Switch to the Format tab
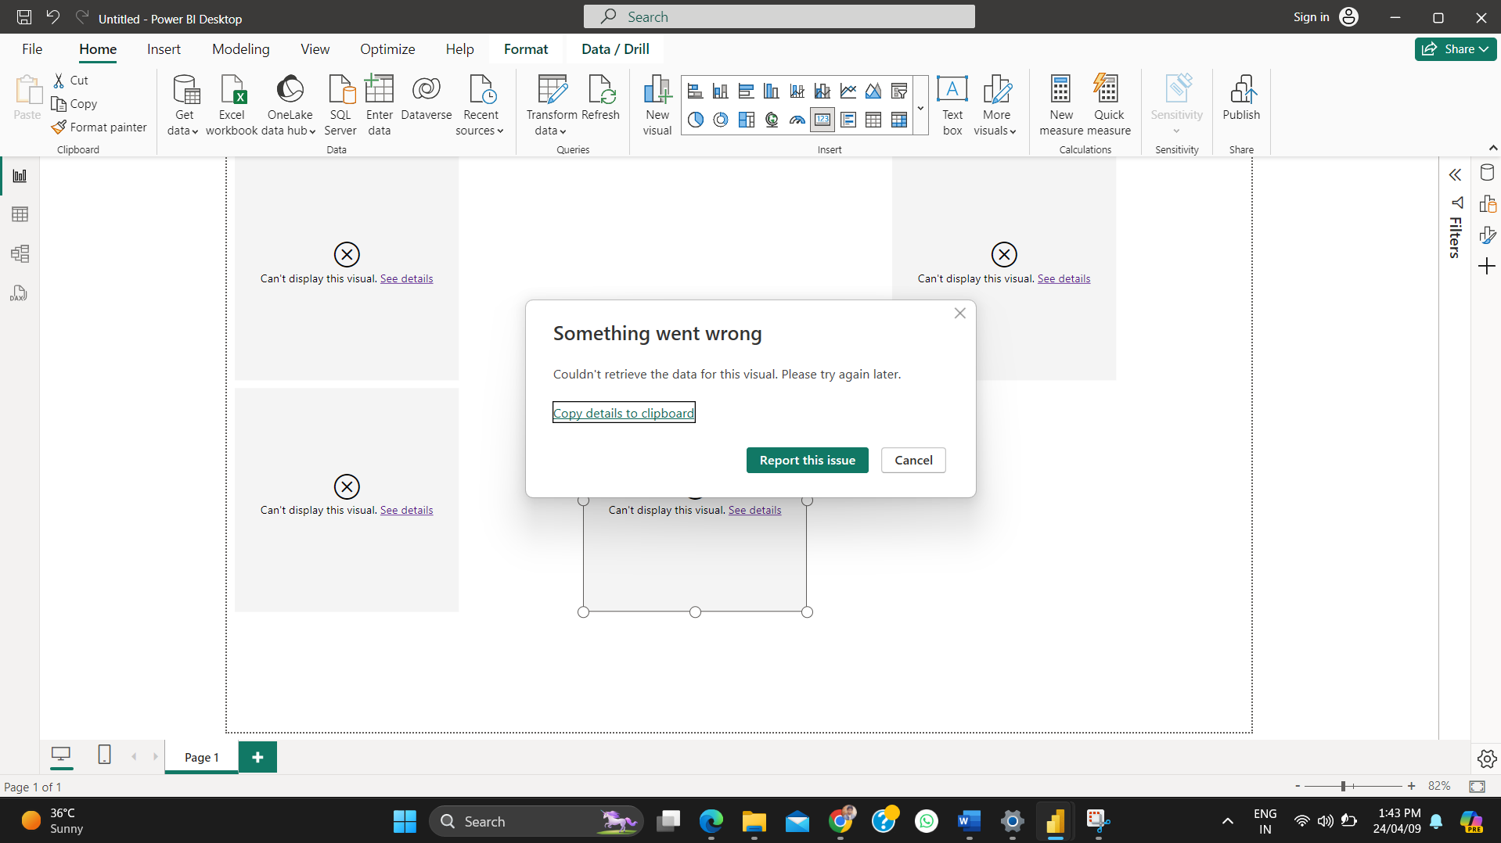Viewport: 1501px width, 843px height. (526, 49)
